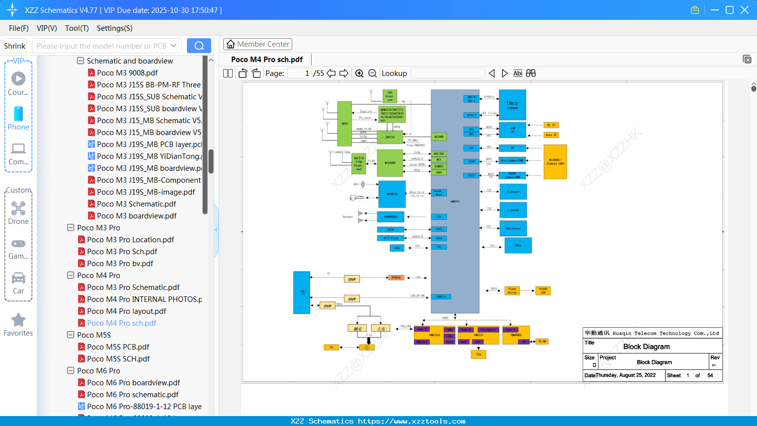Click the binoculars search icon
The width and height of the screenshot is (757, 426).
531,73
